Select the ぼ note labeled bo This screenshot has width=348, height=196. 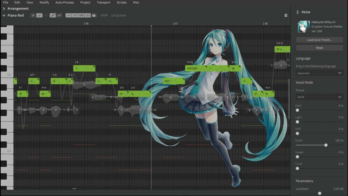235,68
